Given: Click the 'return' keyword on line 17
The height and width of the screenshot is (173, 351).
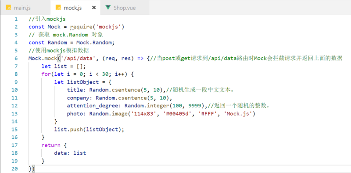Looking at the screenshot, I should tap(51, 145).
